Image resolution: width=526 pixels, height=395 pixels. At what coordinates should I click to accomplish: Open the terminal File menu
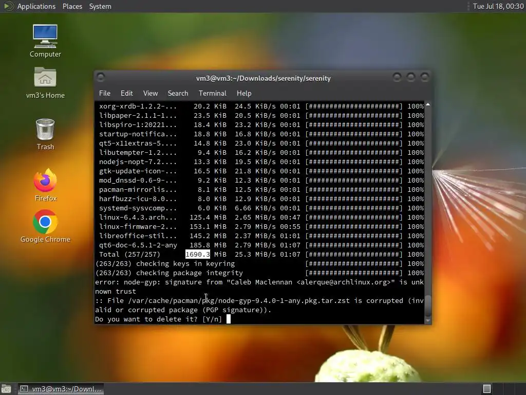[x=105, y=93]
